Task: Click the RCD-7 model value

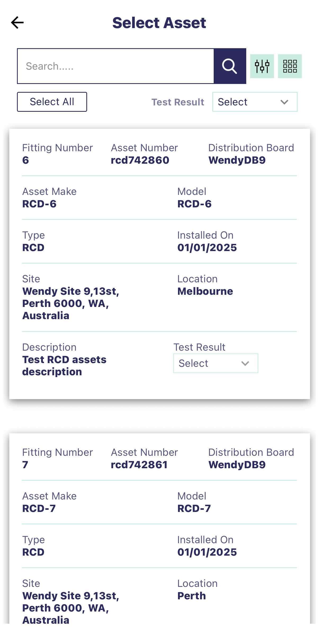Action: 194,508
